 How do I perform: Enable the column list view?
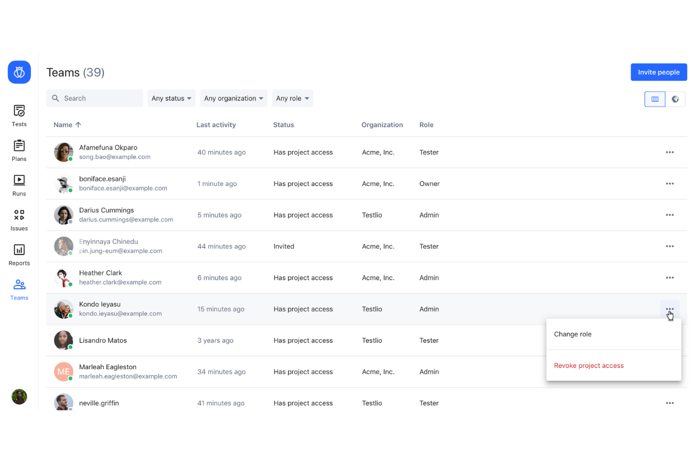(x=655, y=99)
